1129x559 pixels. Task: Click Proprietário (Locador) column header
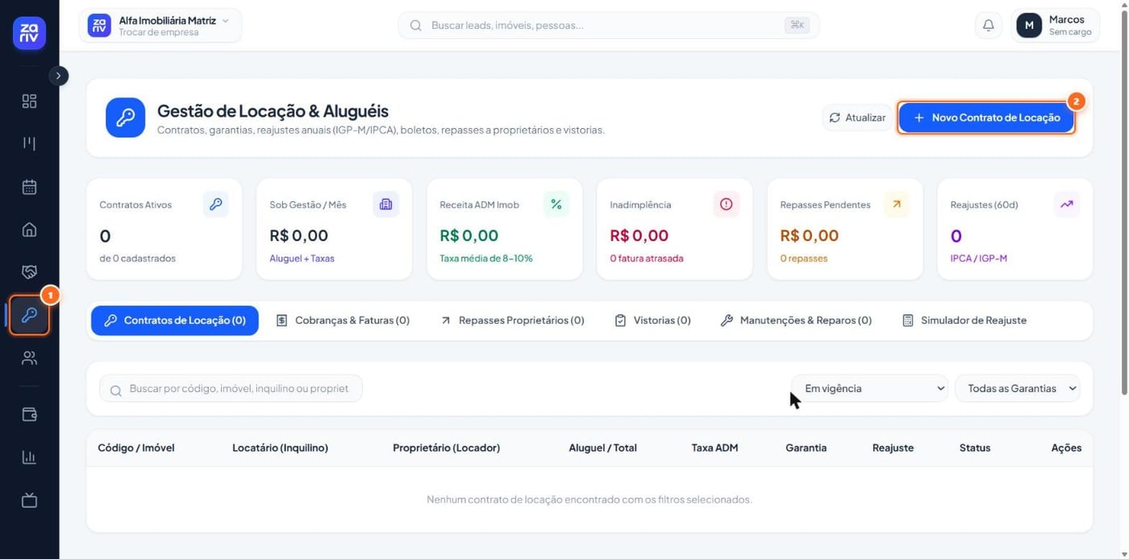click(x=446, y=448)
